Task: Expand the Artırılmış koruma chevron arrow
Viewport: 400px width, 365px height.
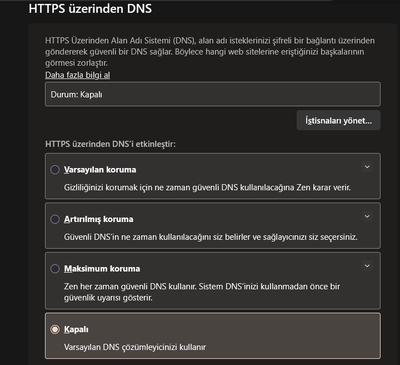Action: (x=367, y=216)
